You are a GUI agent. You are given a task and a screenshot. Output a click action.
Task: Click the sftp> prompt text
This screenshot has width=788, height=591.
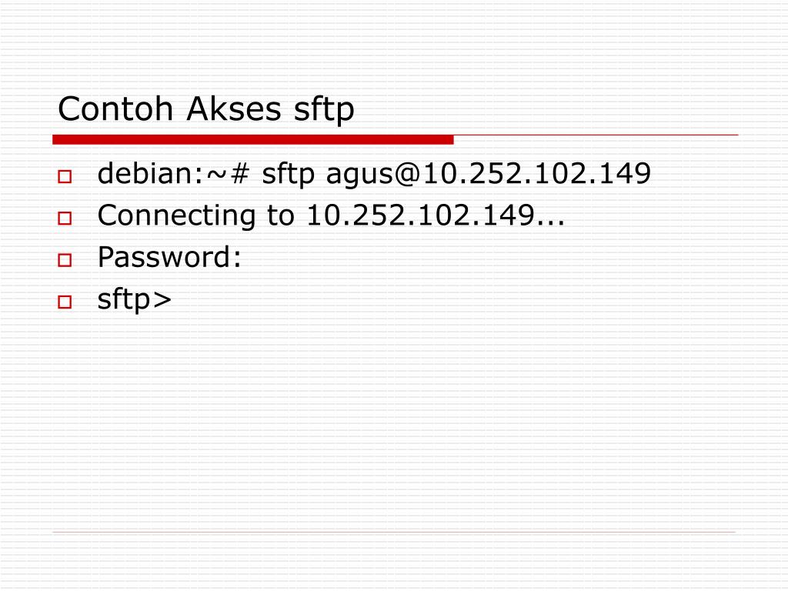[x=135, y=299]
